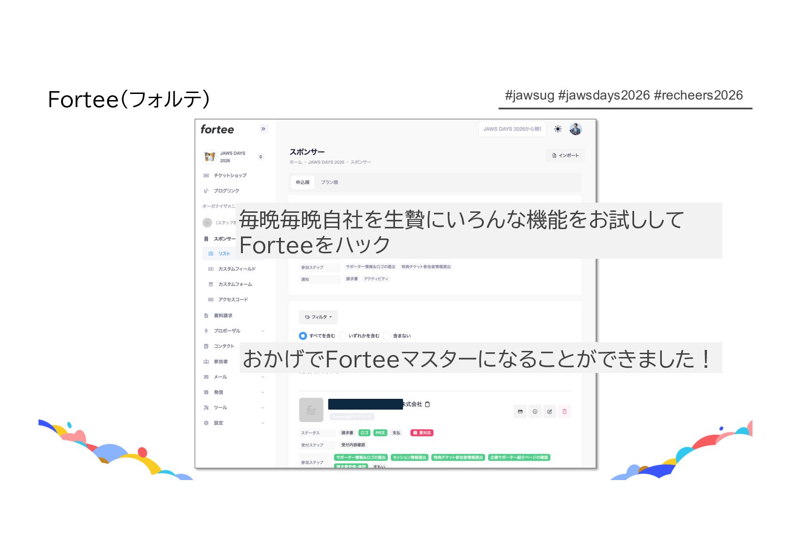
Task: Open the sponsor card view icon button
Action: click(x=520, y=411)
